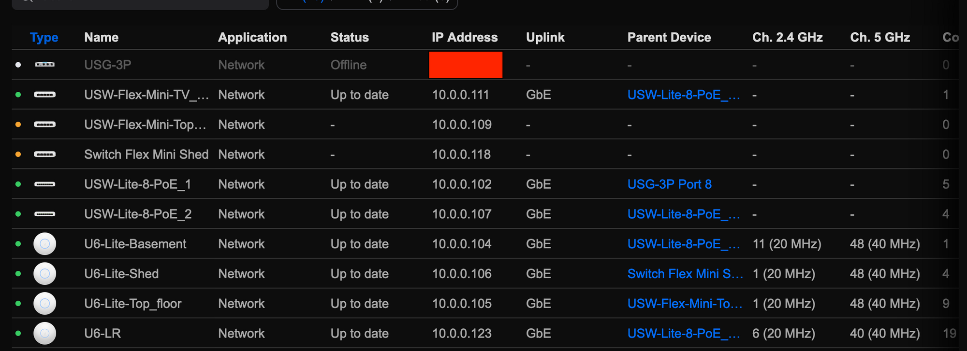967x351 pixels.
Task: Click the orange status dot for USW-Flex-Mini-Top
Action: point(18,125)
